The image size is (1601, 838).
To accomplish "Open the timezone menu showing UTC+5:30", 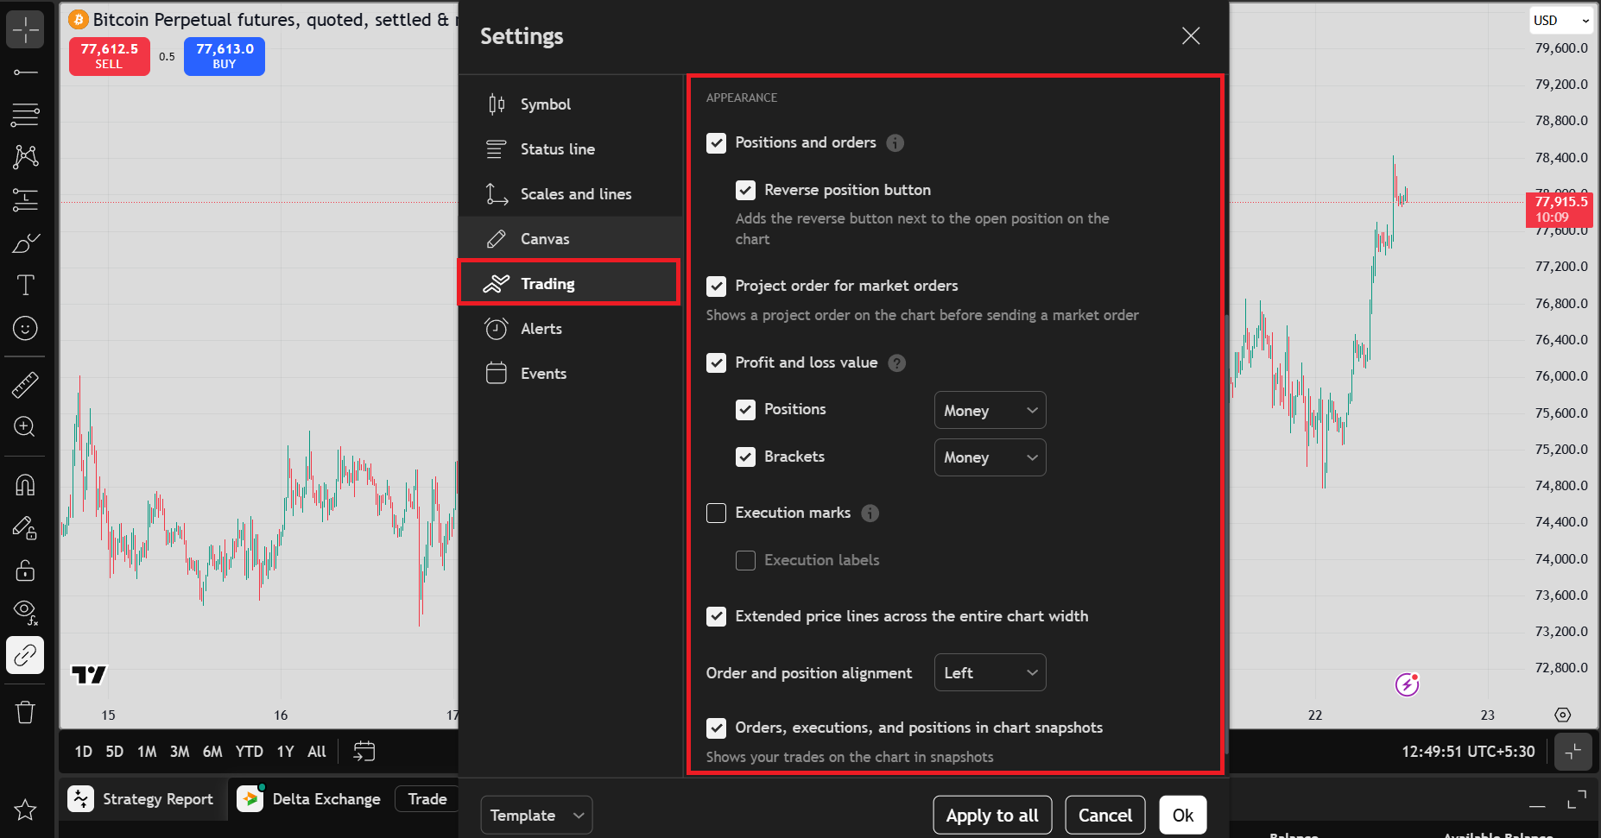I will (1468, 752).
